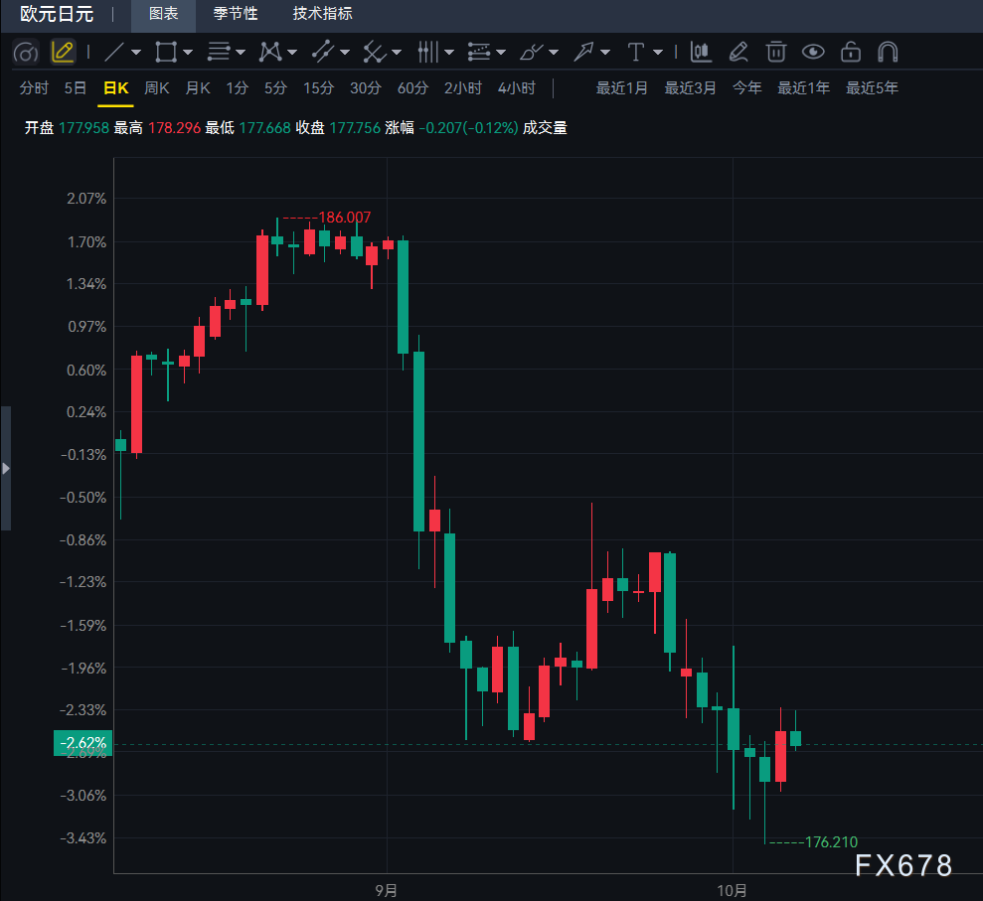Expand the brush tool dropdown arrow
Image resolution: width=983 pixels, height=901 pixels.
tap(554, 53)
